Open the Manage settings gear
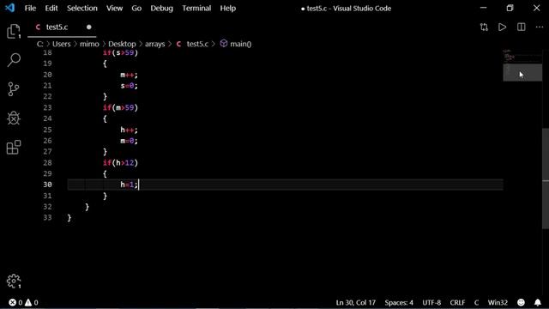This screenshot has width=549, height=309. tap(14, 281)
